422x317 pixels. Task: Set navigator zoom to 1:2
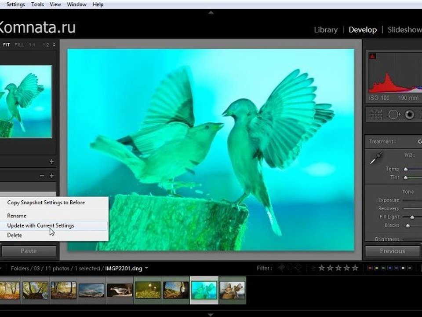(x=46, y=45)
